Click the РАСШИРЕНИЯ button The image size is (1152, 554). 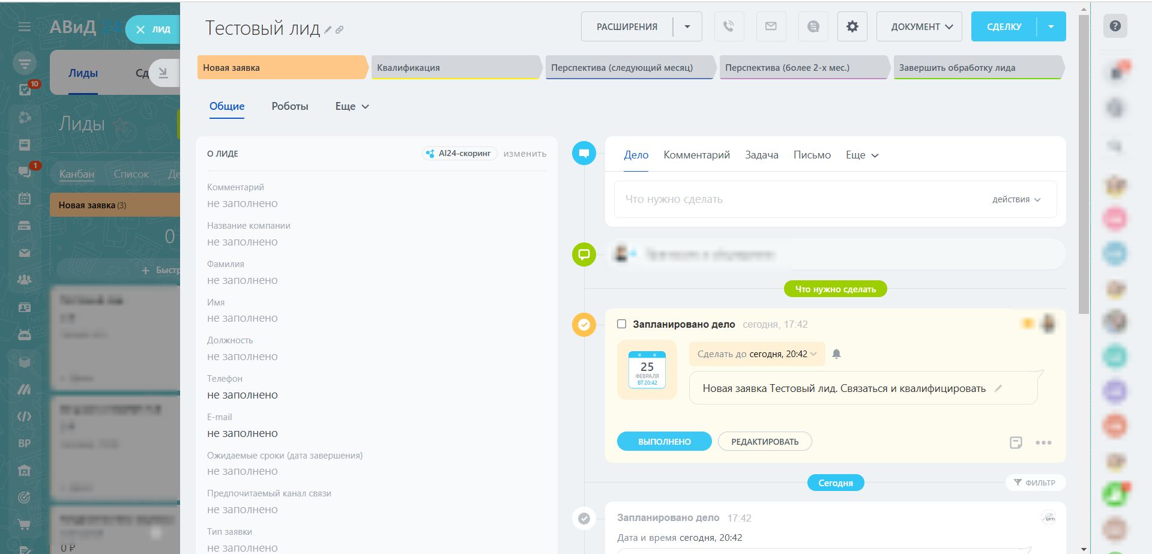pos(627,26)
